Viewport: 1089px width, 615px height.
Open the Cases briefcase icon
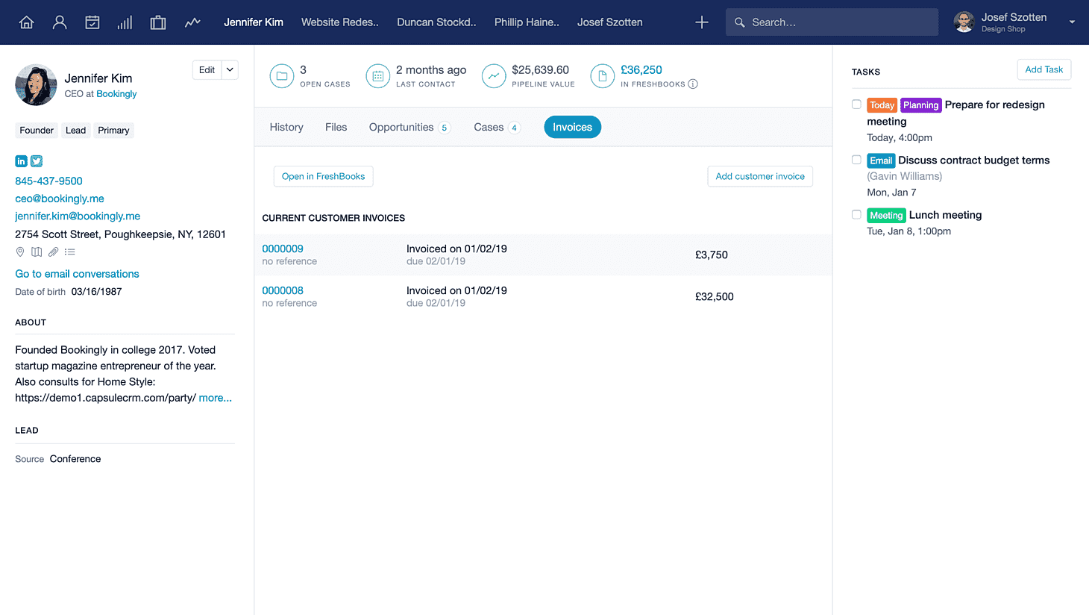point(158,22)
